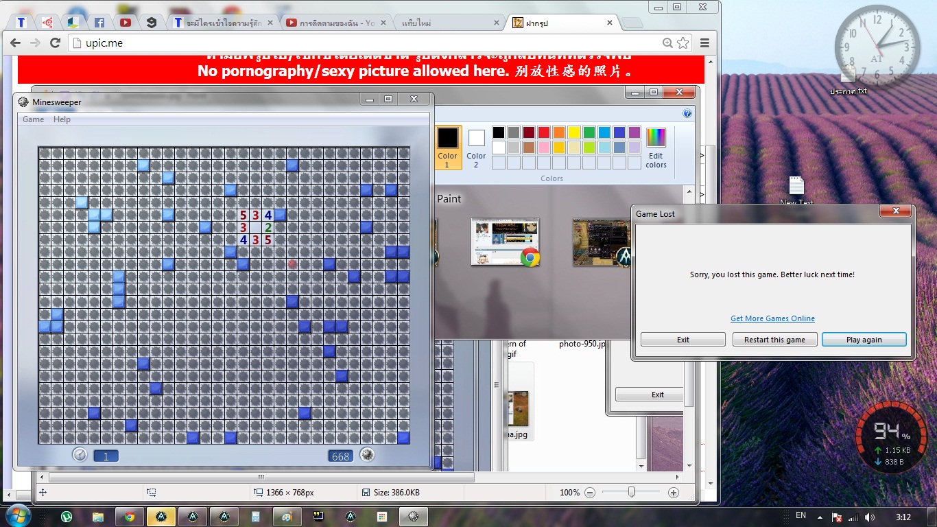The width and height of the screenshot is (937, 527).
Task: Click the ประกาศ.txt desktop file icon
Action: [849, 80]
